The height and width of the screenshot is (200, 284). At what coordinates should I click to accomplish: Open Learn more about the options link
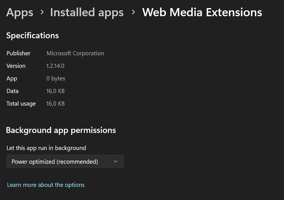coord(46,185)
